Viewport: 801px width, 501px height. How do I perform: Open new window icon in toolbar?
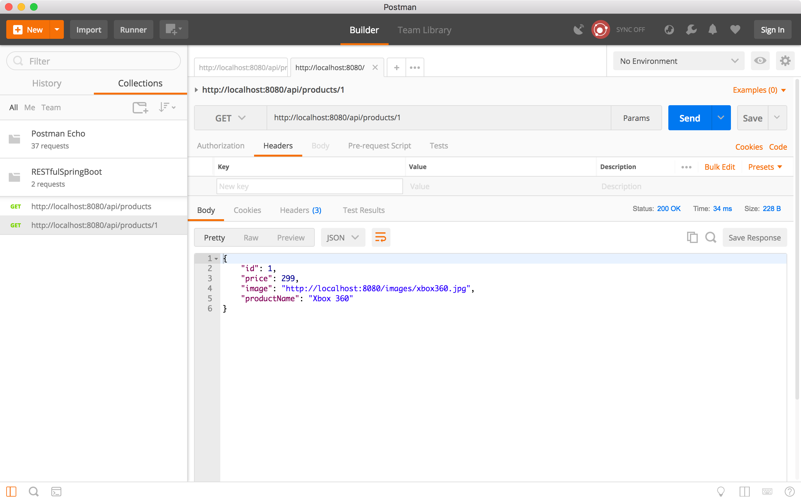173,29
